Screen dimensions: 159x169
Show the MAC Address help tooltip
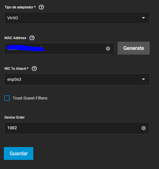point(32,38)
